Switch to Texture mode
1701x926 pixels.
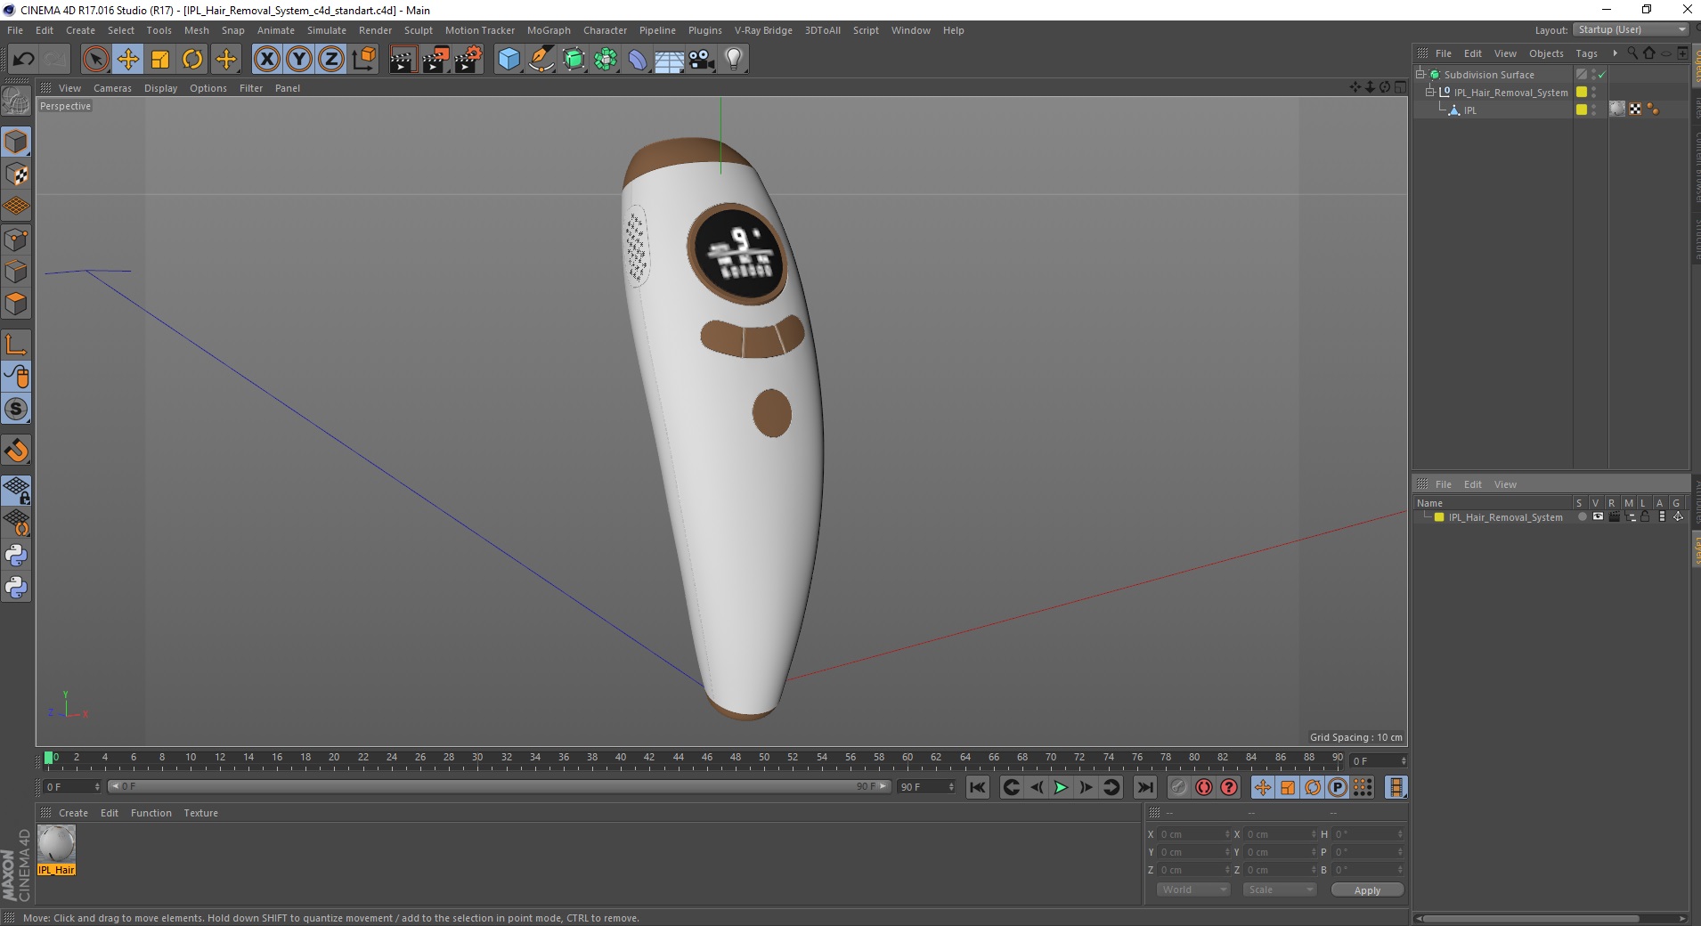coord(16,175)
